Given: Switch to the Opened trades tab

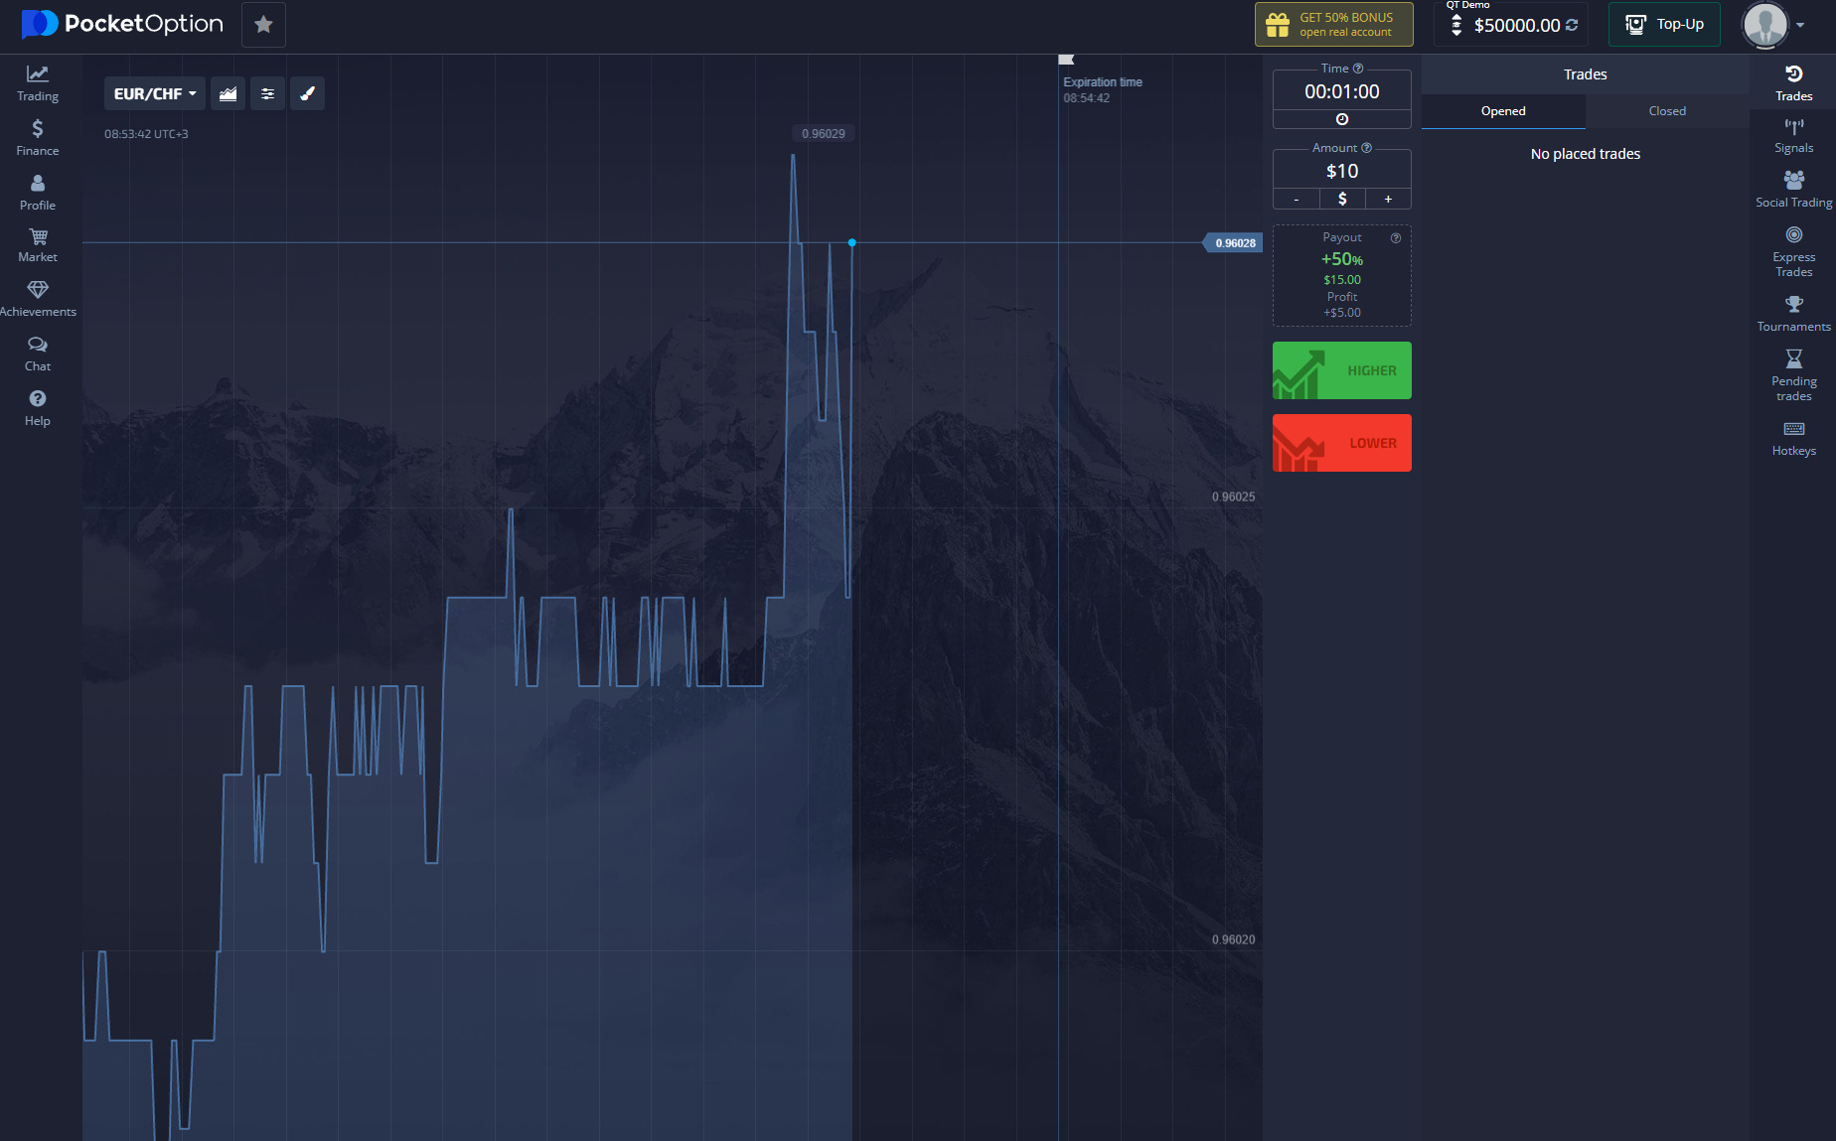Looking at the screenshot, I should point(1503,111).
